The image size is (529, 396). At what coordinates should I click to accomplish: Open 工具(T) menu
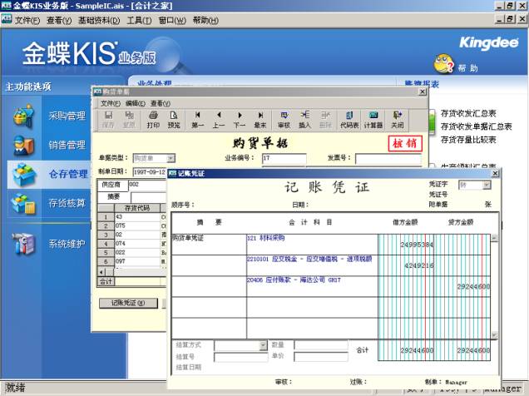click(x=139, y=20)
